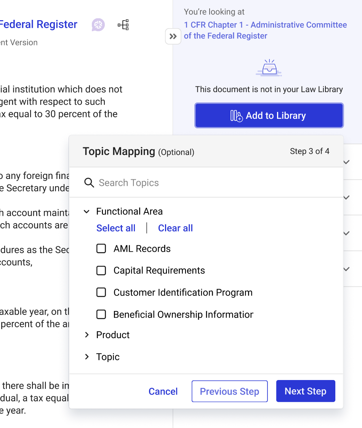Open the document hierarchy tree icon
The image size is (362, 428).
pos(123,25)
